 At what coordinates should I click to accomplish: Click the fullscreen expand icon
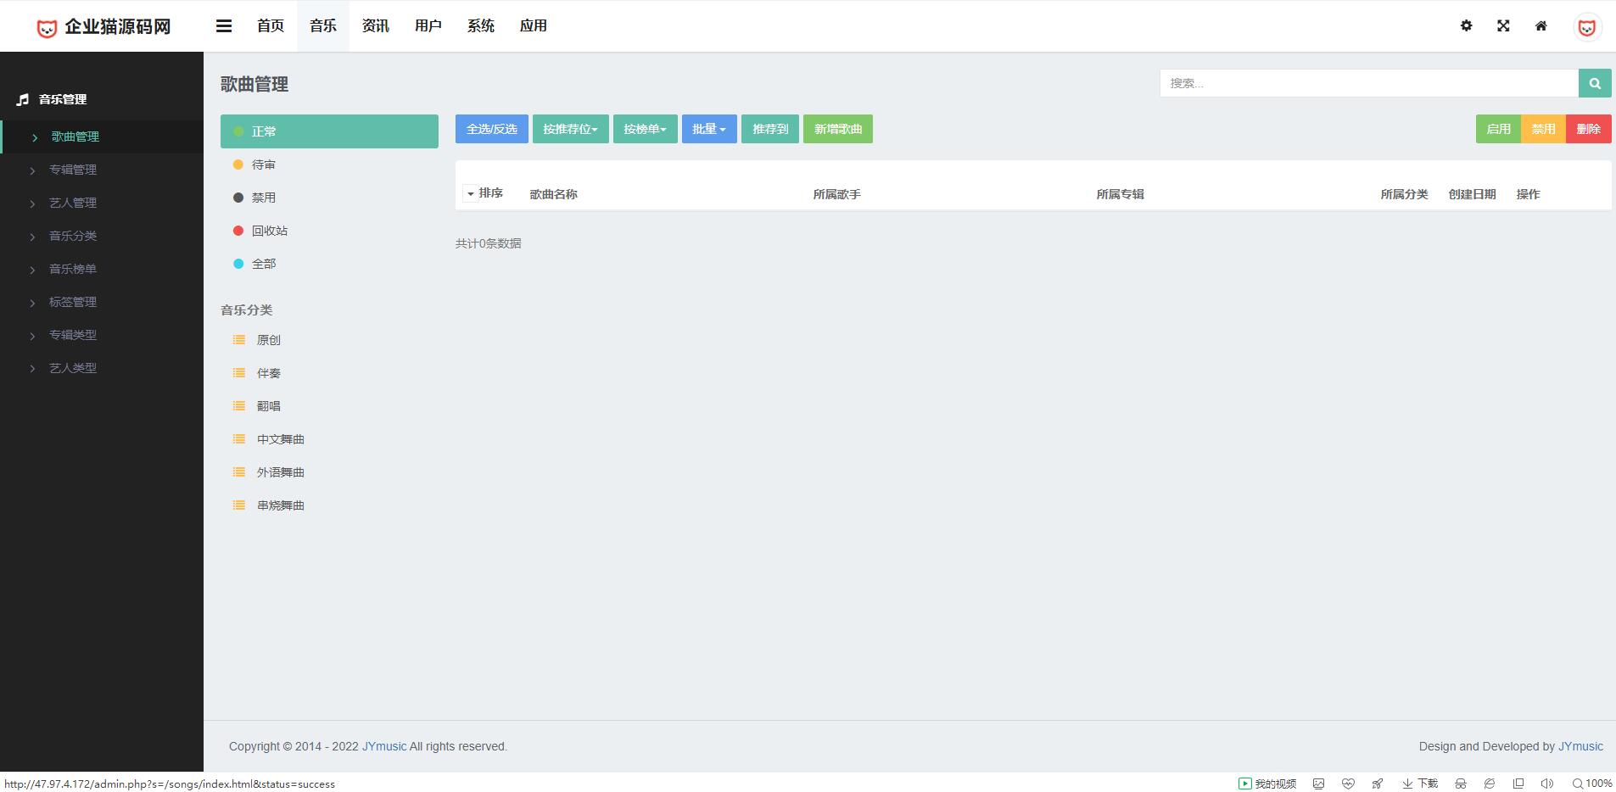pos(1503,25)
